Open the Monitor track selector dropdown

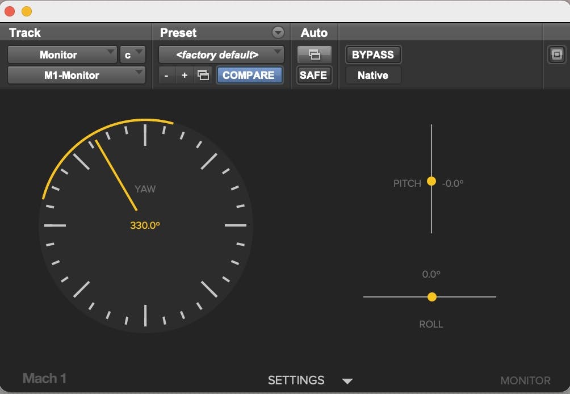click(x=62, y=55)
